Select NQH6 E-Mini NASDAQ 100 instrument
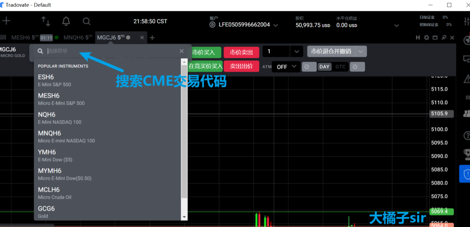Image resolution: width=470 pixels, height=227 pixels. 60,118
